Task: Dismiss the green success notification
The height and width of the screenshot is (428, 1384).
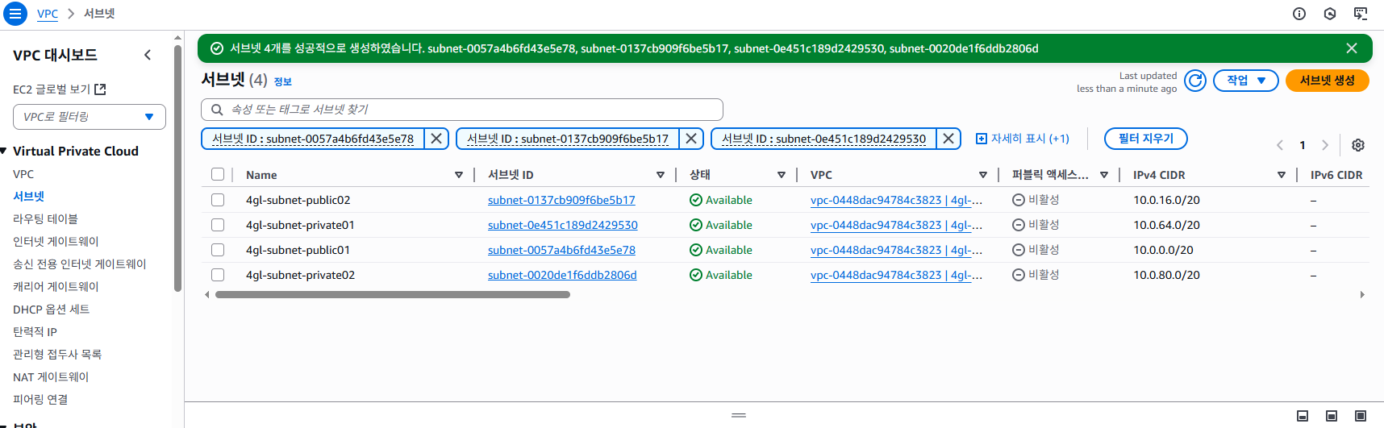Action: tap(1351, 48)
